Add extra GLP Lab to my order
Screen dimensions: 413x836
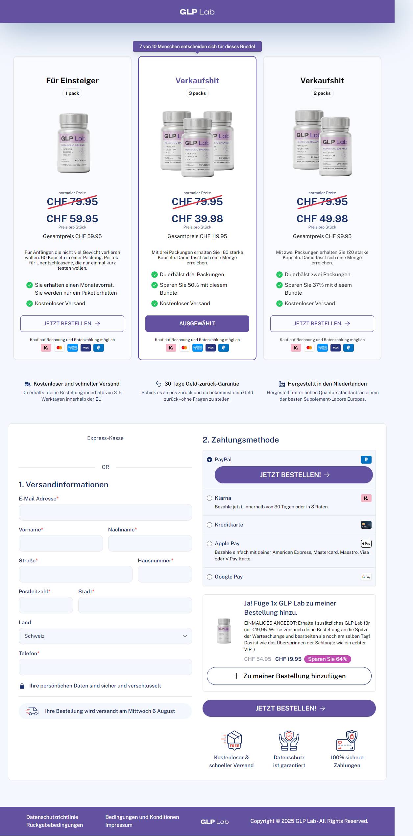point(289,676)
